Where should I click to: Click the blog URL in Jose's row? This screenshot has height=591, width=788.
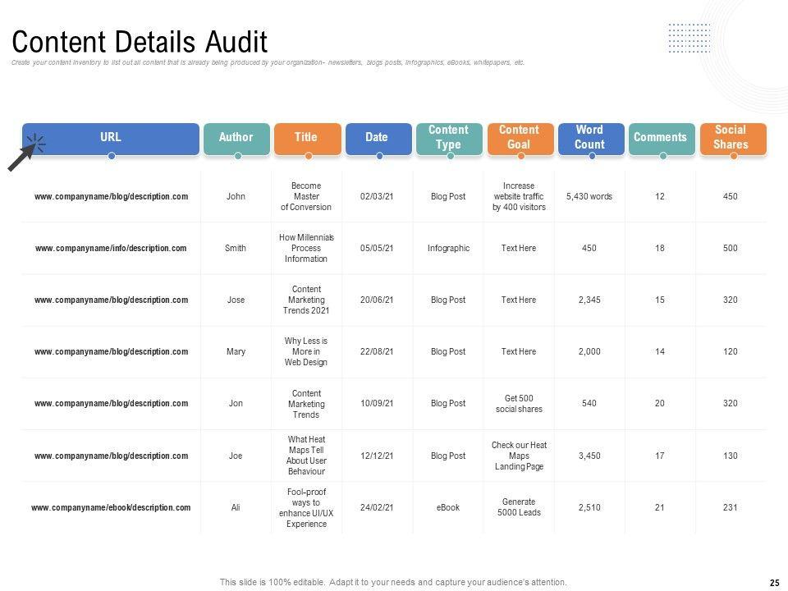[x=111, y=300]
